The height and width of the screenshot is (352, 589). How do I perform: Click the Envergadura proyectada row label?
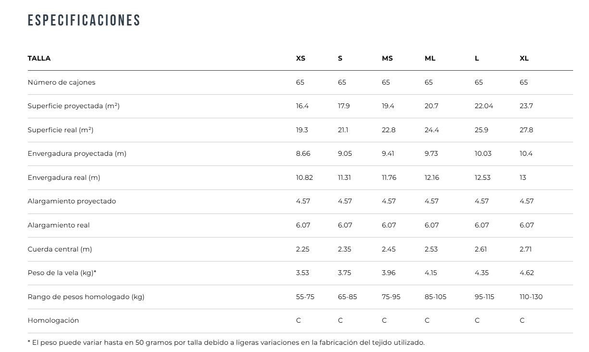(77, 153)
